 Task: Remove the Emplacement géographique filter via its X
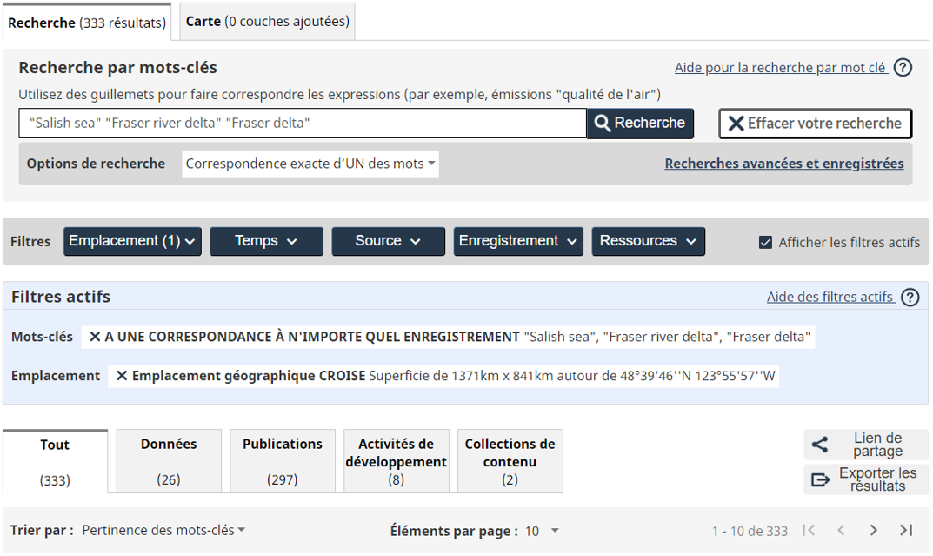tap(122, 375)
